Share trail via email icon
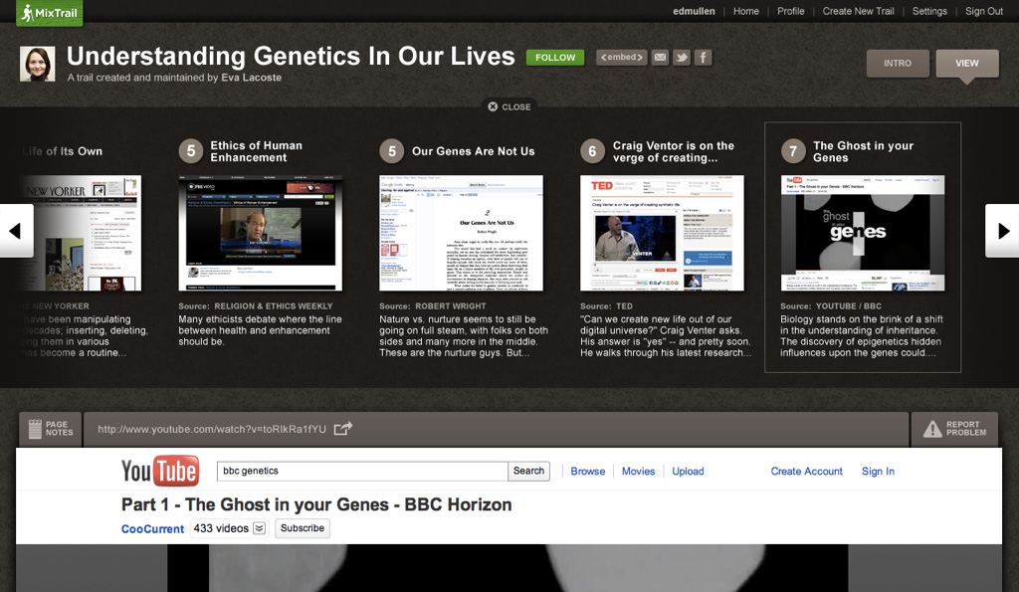This screenshot has height=592, width=1019. click(x=660, y=57)
